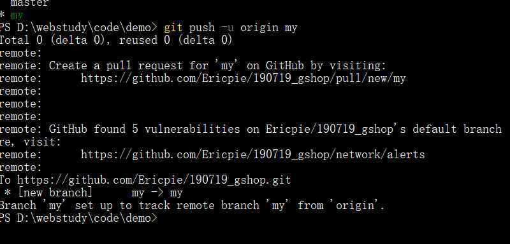
Task: Click the 'master' branch line
Action: [x=29, y=3]
